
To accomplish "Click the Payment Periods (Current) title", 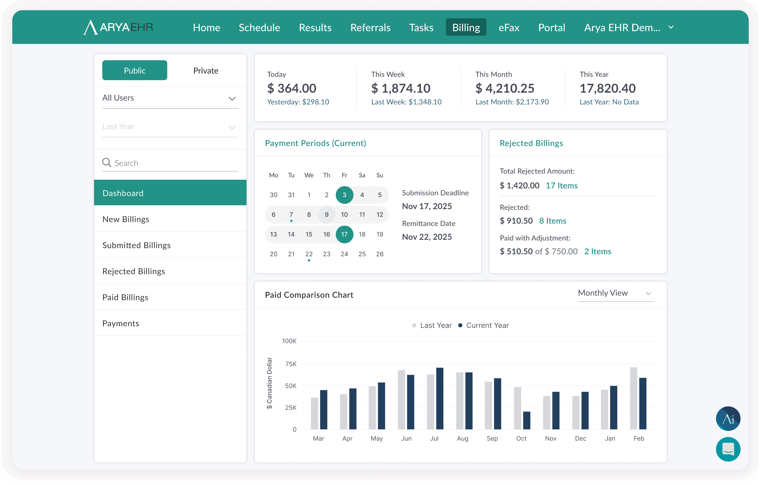I will point(315,143).
